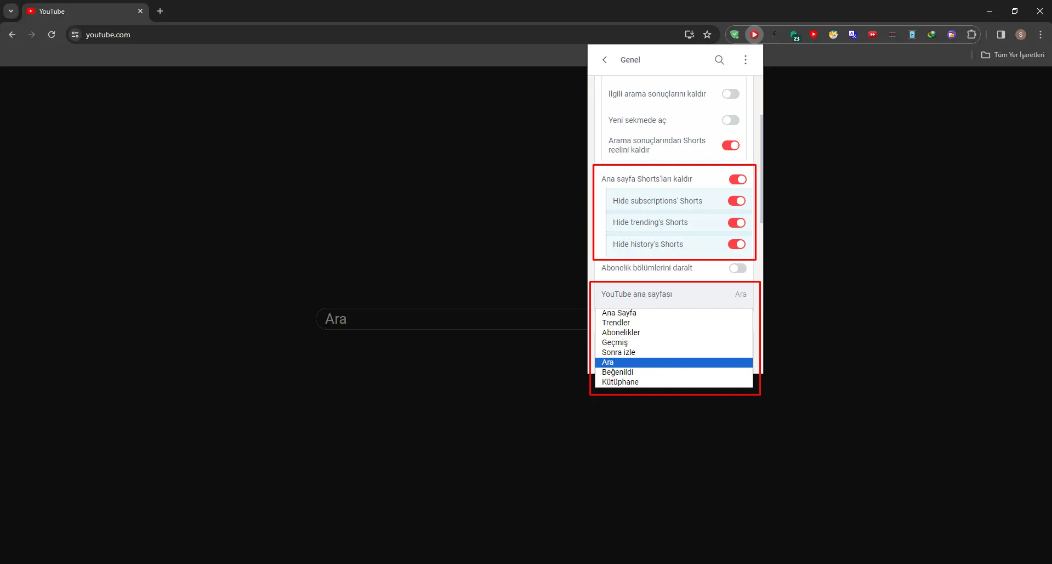The height and width of the screenshot is (564, 1052).
Task: Click the search icon in extension popup
Action: pos(719,60)
